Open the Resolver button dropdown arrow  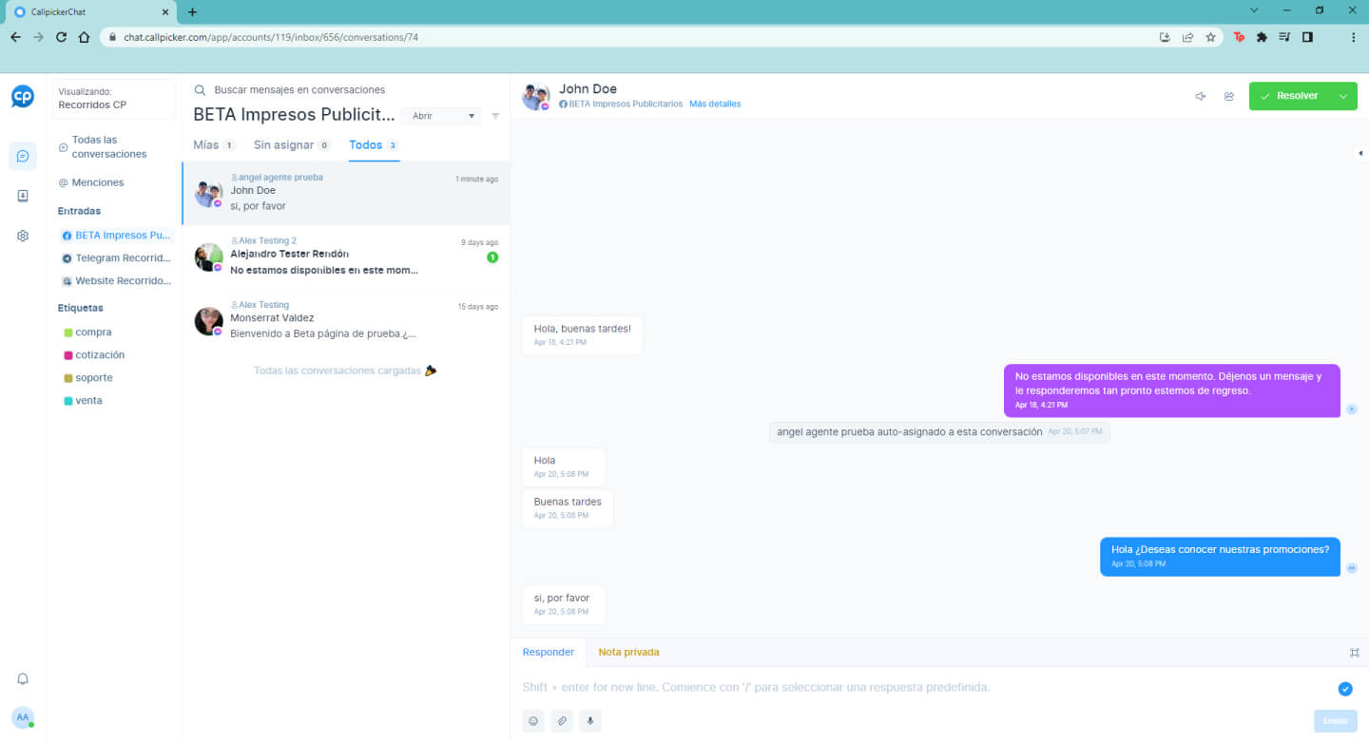click(1342, 96)
